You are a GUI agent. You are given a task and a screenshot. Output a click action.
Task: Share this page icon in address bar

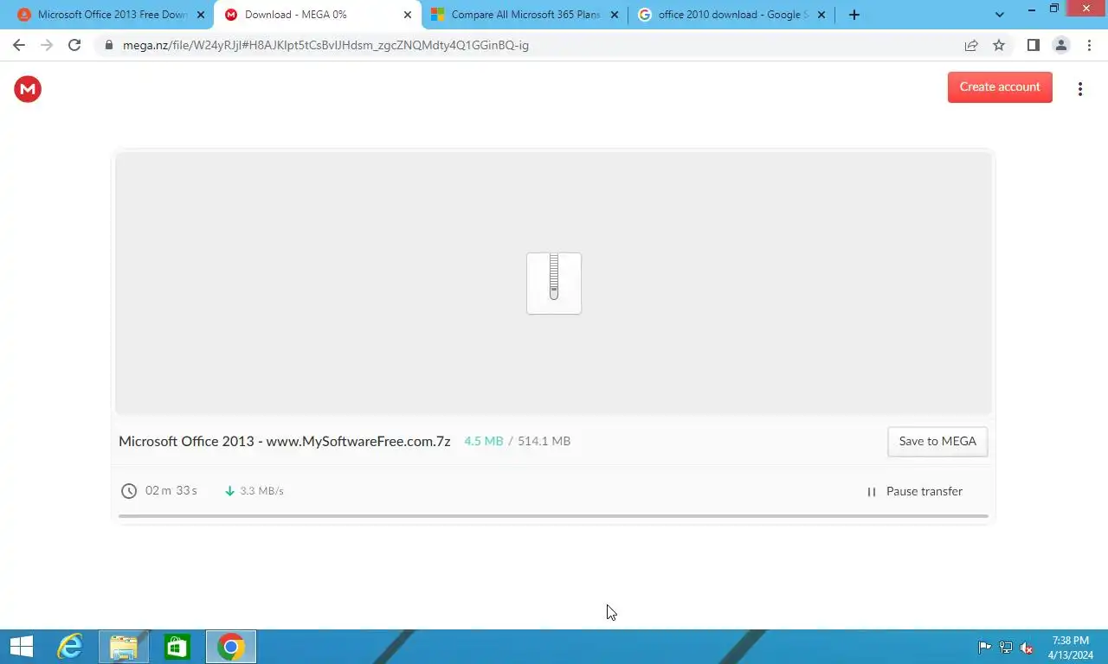tap(971, 45)
